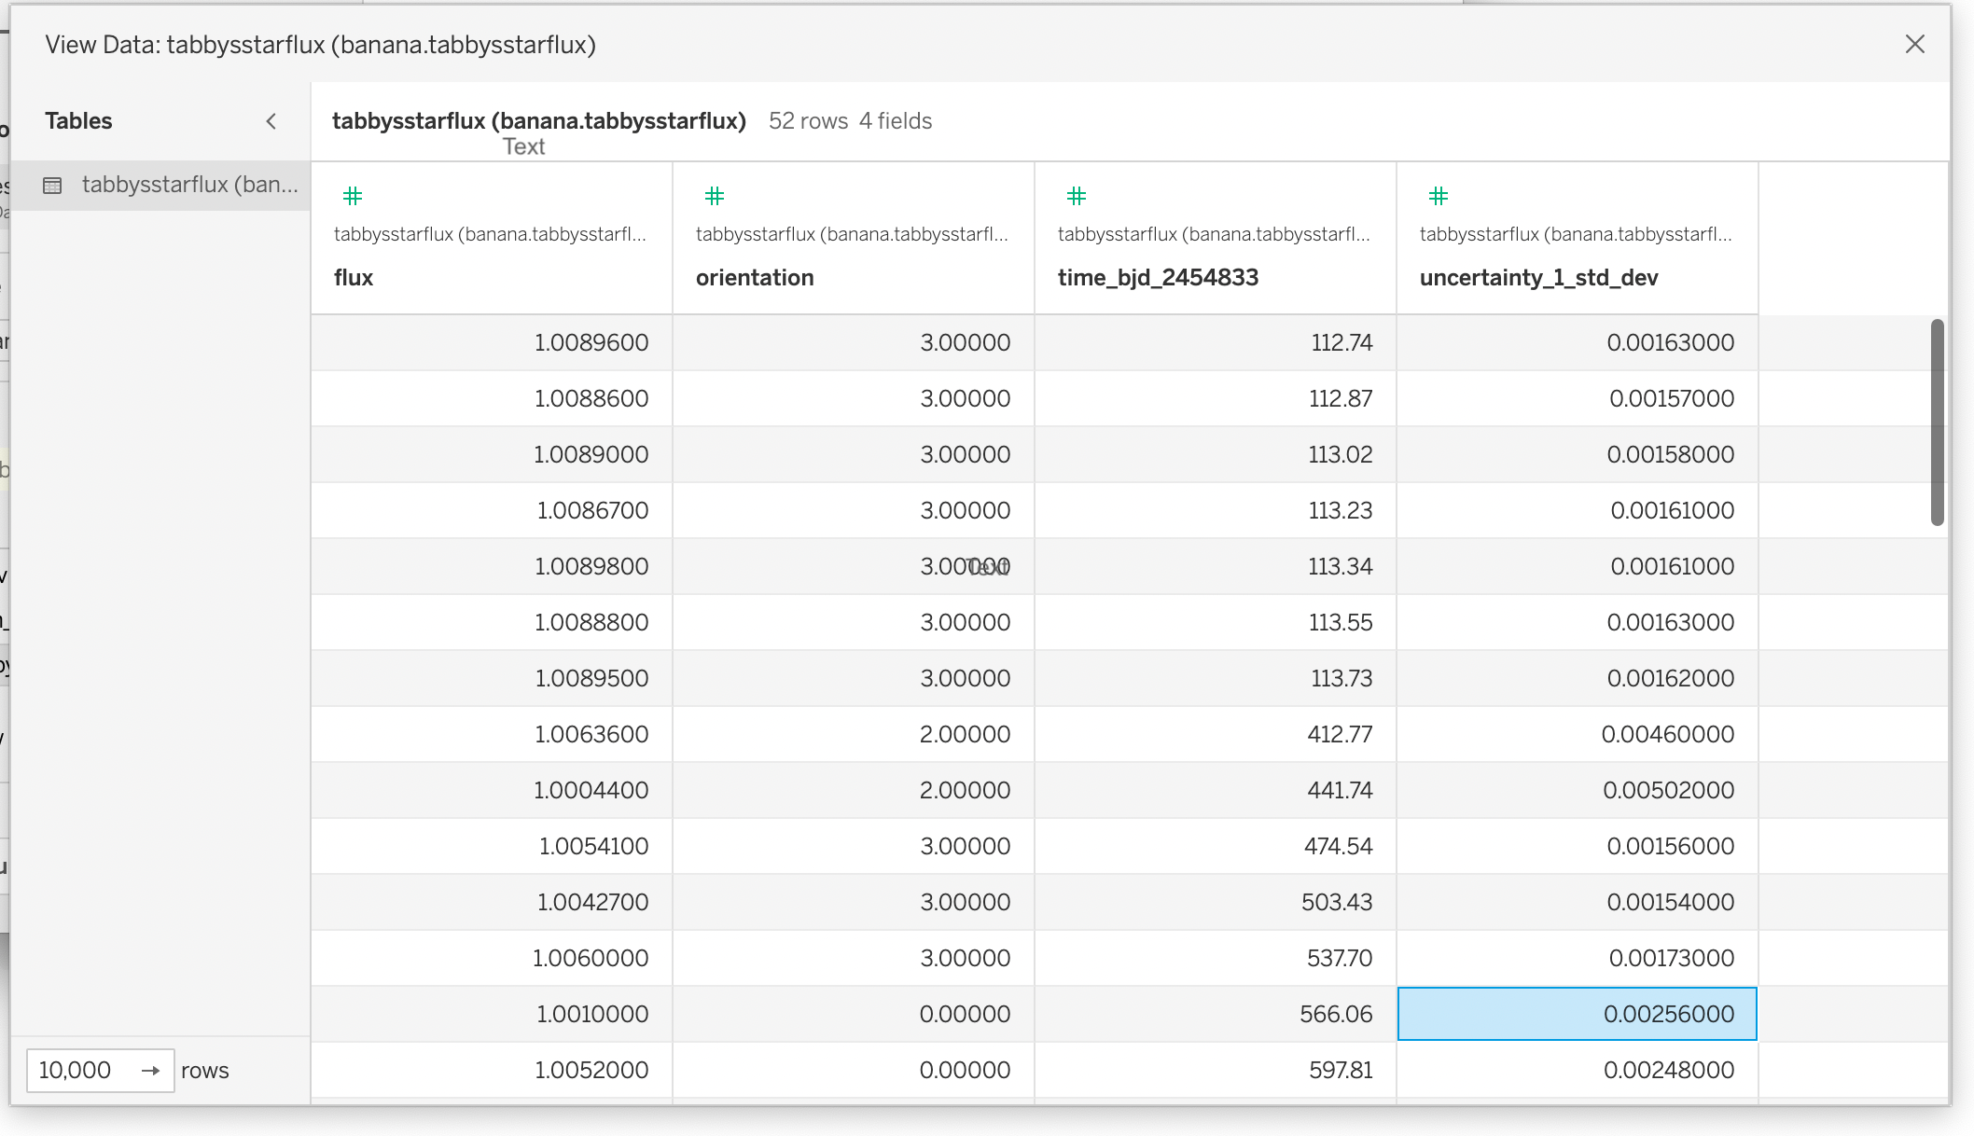Click the number type icon above time_bjd_2454833
The image size is (1974, 1136).
[x=1077, y=196]
